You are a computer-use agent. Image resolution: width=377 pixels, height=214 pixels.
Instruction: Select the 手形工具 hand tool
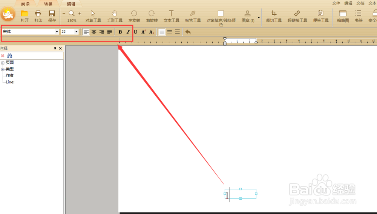click(115, 16)
